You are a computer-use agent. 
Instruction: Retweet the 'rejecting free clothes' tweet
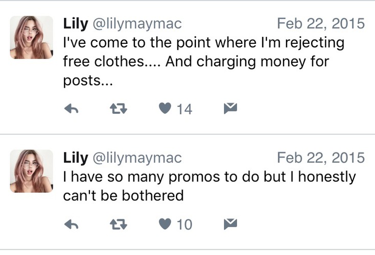119,109
